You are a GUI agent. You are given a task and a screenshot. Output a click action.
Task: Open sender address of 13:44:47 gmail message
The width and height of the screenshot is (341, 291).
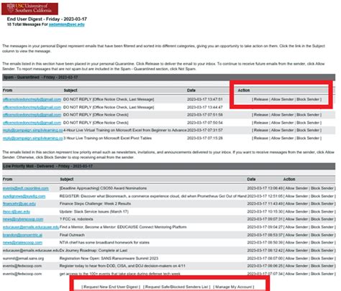click(32, 107)
